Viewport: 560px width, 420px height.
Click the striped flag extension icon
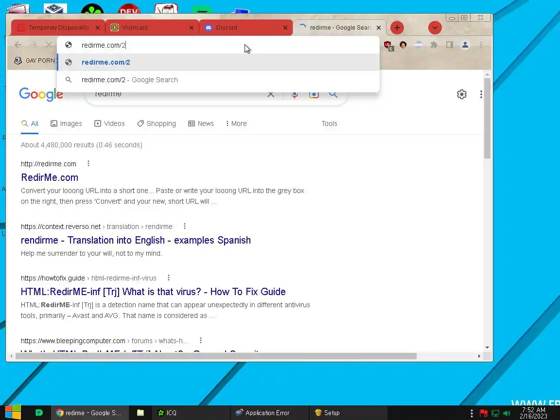click(x=418, y=45)
